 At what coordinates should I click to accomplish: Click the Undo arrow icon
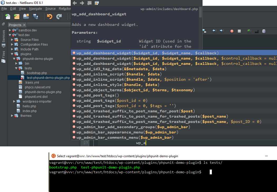(50, 16)
